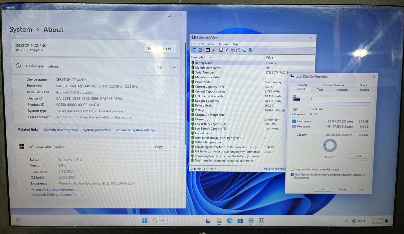
Task: Open Task View from the taskbar
Action: 208,221
